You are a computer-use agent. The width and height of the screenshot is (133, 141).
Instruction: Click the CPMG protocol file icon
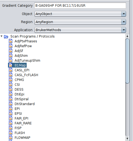[x=10, y=80]
